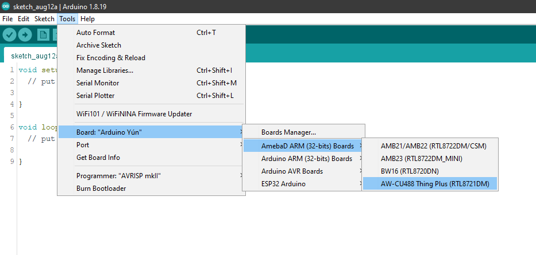
Task: Select Get Board Info
Action: 151,158
